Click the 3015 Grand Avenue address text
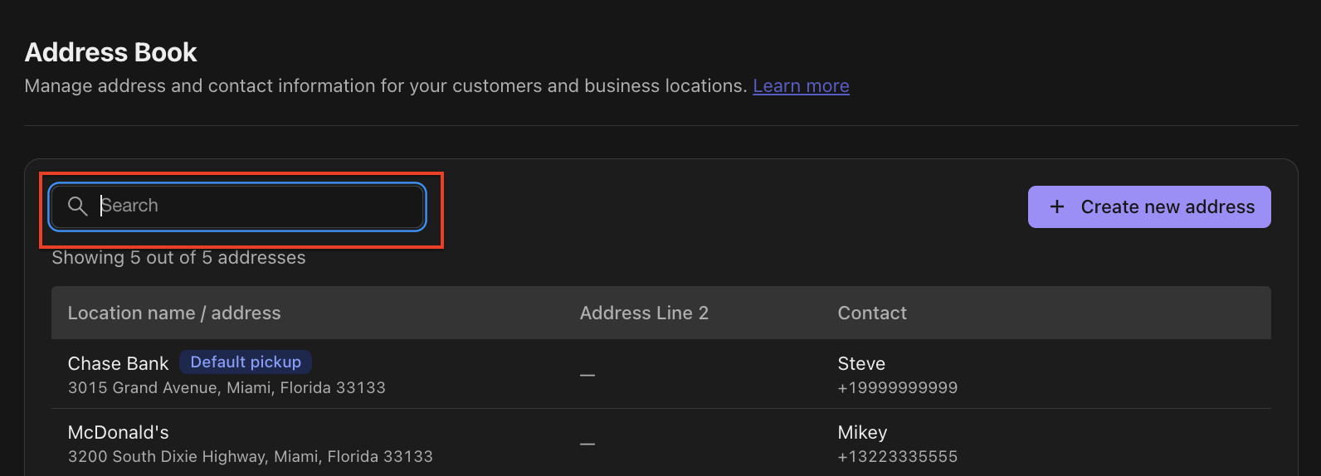Image resolution: width=1321 pixels, height=476 pixels. click(227, 387)
